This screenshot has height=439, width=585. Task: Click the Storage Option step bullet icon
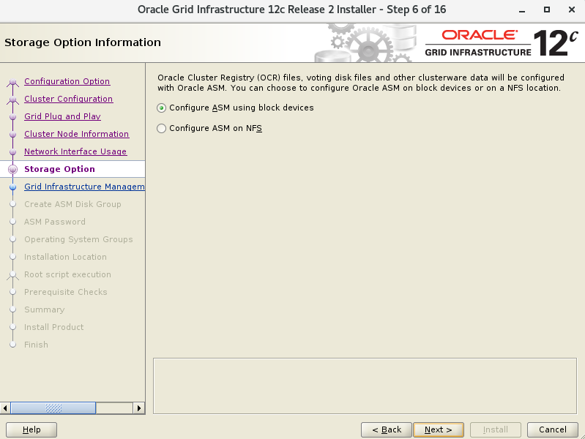tap(12, 169)
